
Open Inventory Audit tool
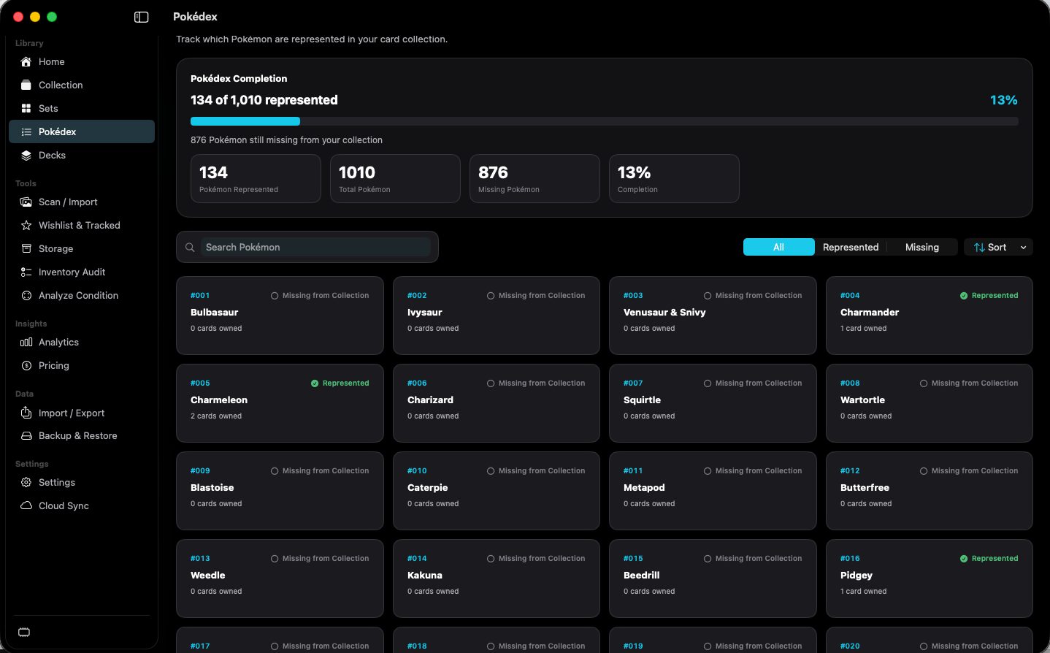(x=82, y=272)
